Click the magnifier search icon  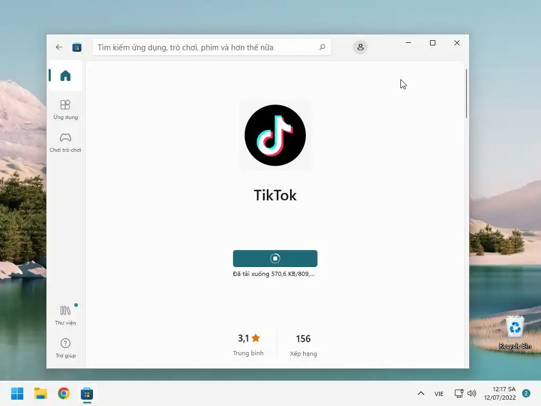coord(322,47)
